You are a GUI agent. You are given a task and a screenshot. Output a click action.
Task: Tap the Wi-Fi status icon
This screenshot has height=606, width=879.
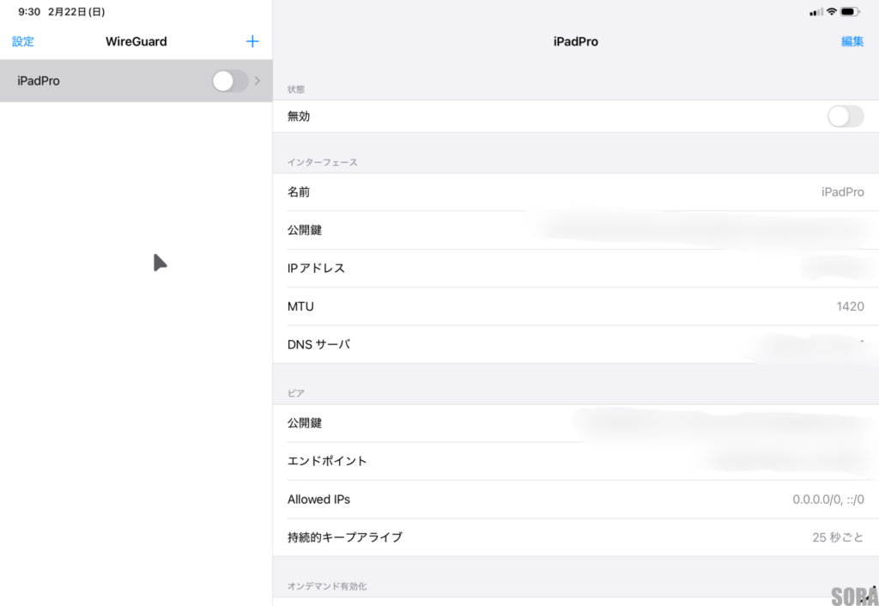pos(832,12)
